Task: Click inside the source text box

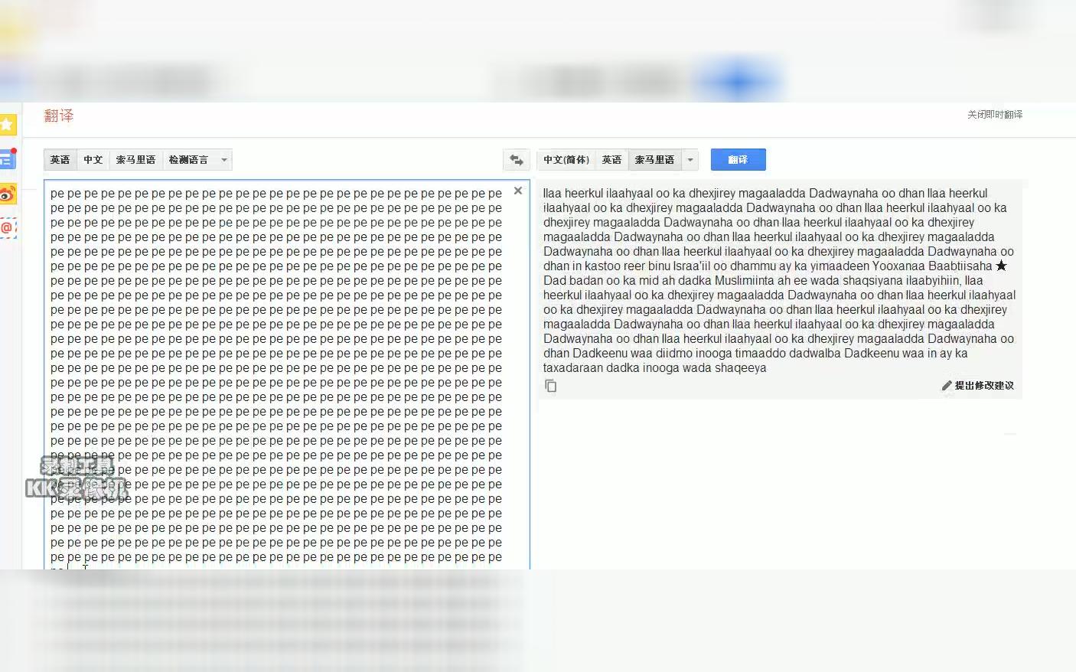Action: pyautogui.click(x=287, y=375)
